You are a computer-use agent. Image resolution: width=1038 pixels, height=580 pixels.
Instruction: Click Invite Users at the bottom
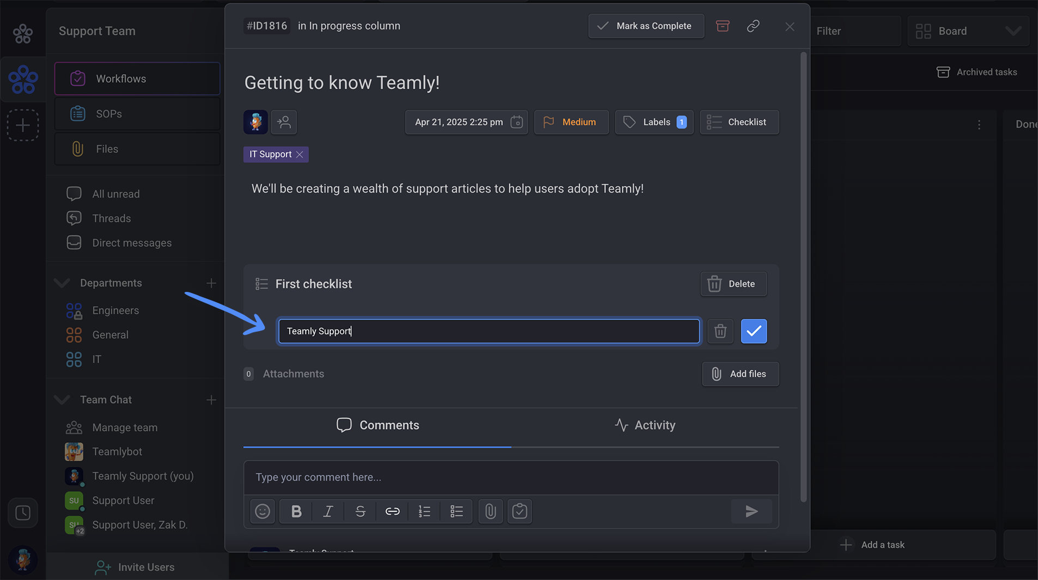(135, 567)
